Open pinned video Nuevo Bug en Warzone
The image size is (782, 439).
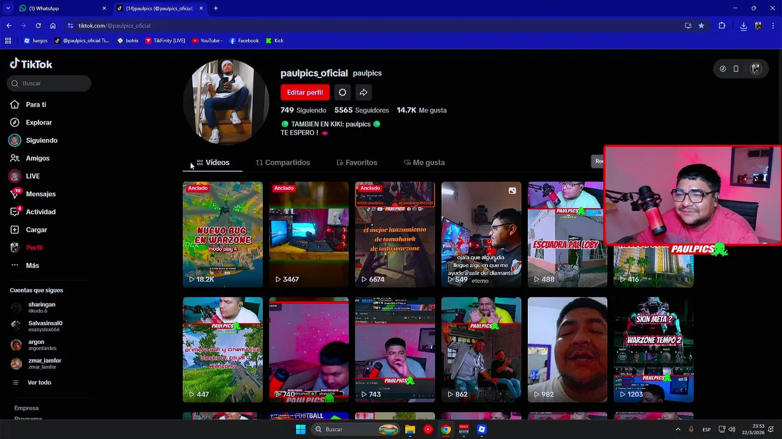click(222, 234)
